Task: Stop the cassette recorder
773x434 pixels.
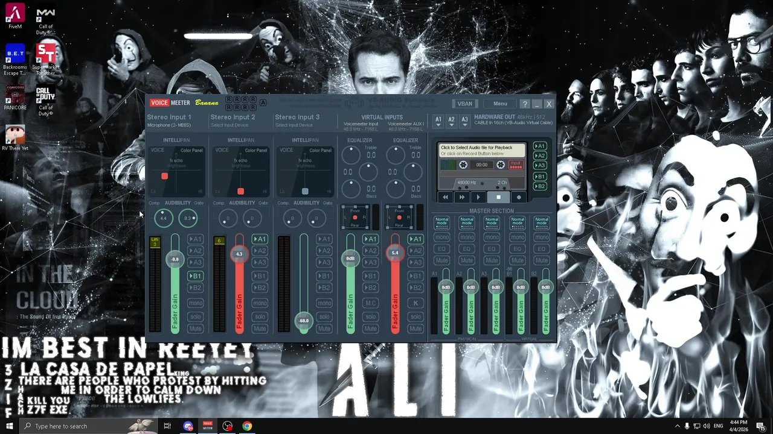Action: point(498,197)
